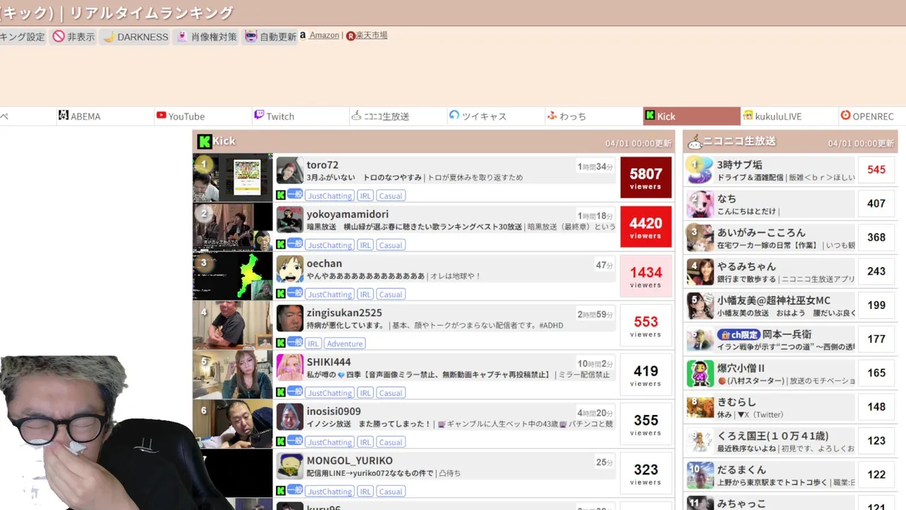Open the oechan channel name
Screen dimensions: 906x510
324,263
